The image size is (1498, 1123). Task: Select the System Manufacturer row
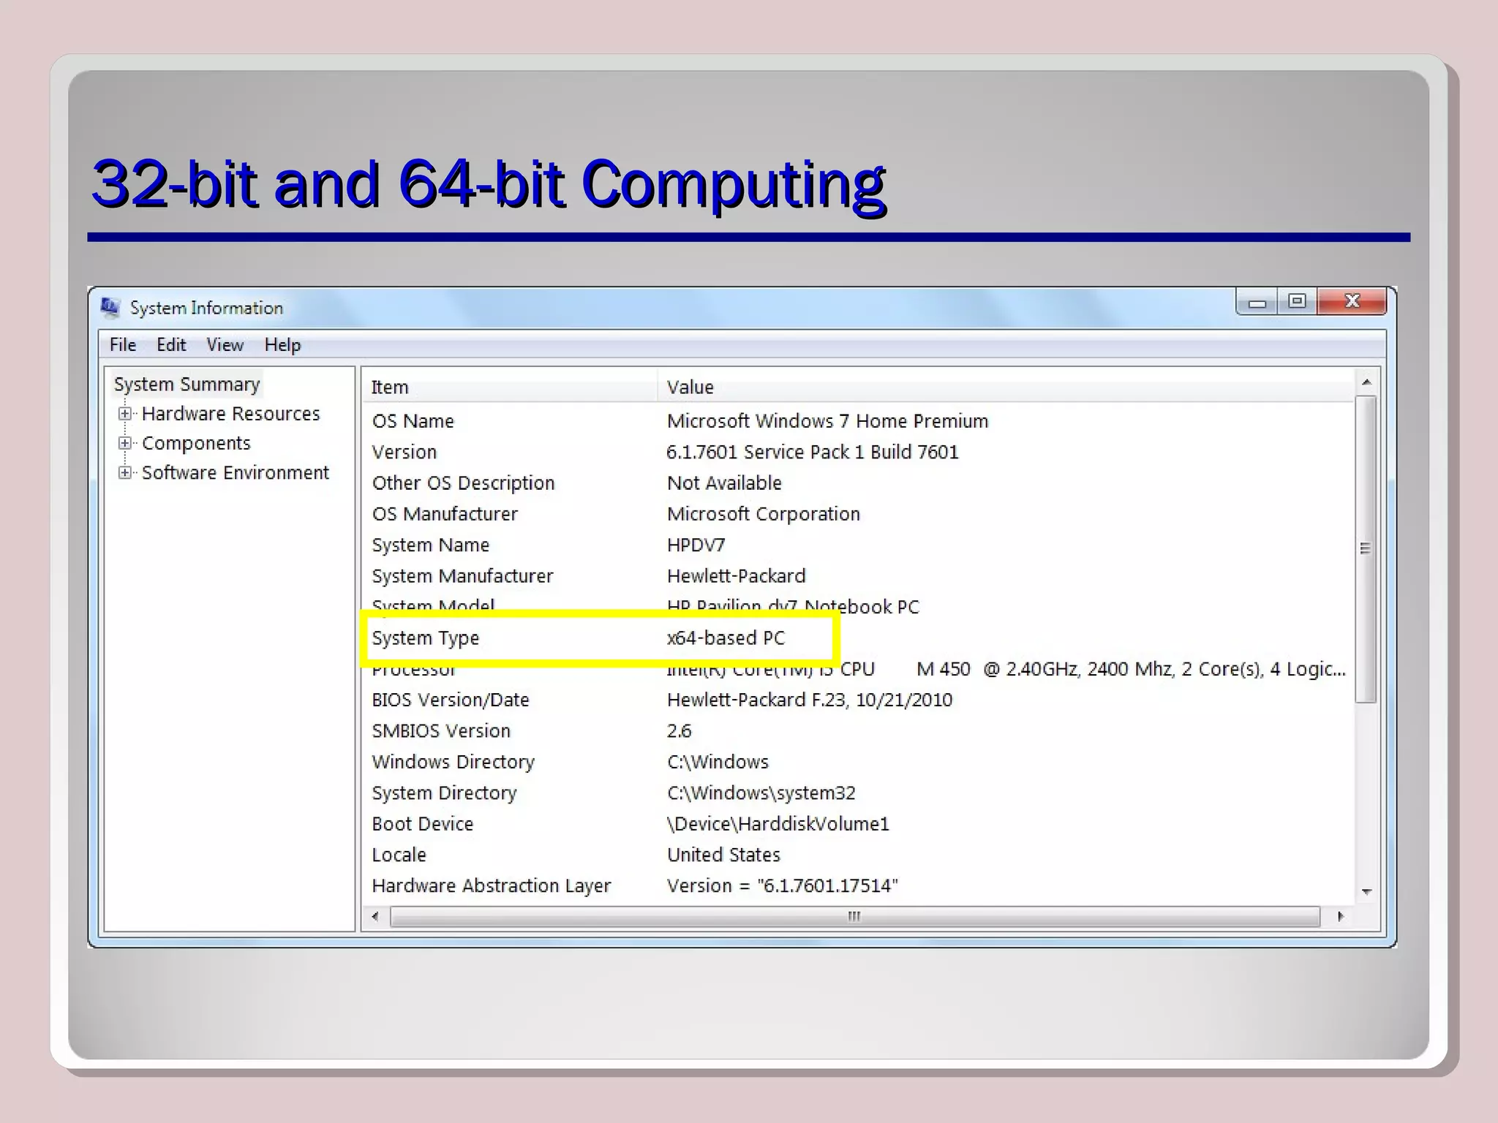pos(857,576)
